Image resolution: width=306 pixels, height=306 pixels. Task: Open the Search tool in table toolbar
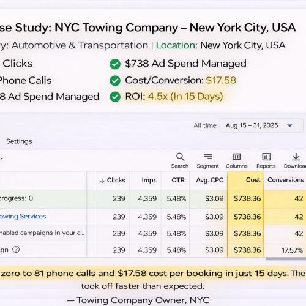pyautogui.click(x=180, y=161)
